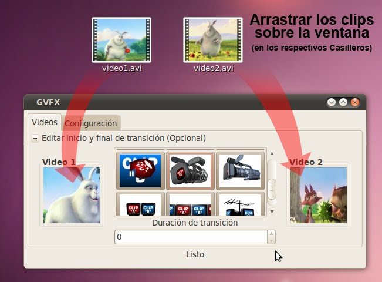The image size is (382, 282).
Task: Click the transition list scrollbar handle
Action: 271,188
